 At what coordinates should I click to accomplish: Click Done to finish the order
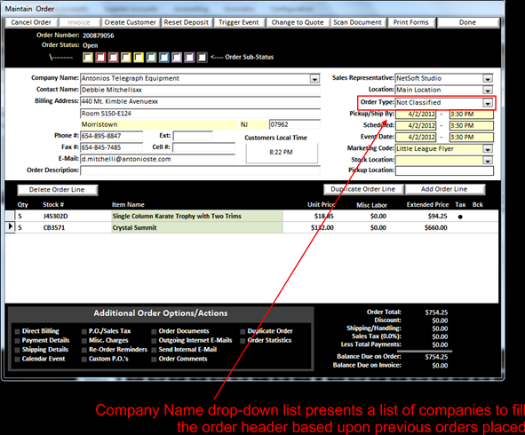(467, 22)
